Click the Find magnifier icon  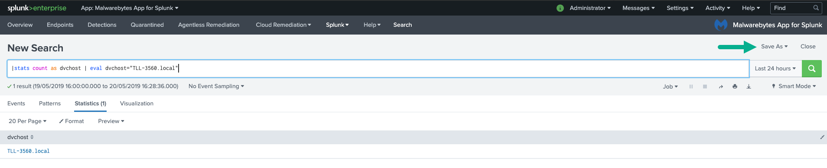816,8
